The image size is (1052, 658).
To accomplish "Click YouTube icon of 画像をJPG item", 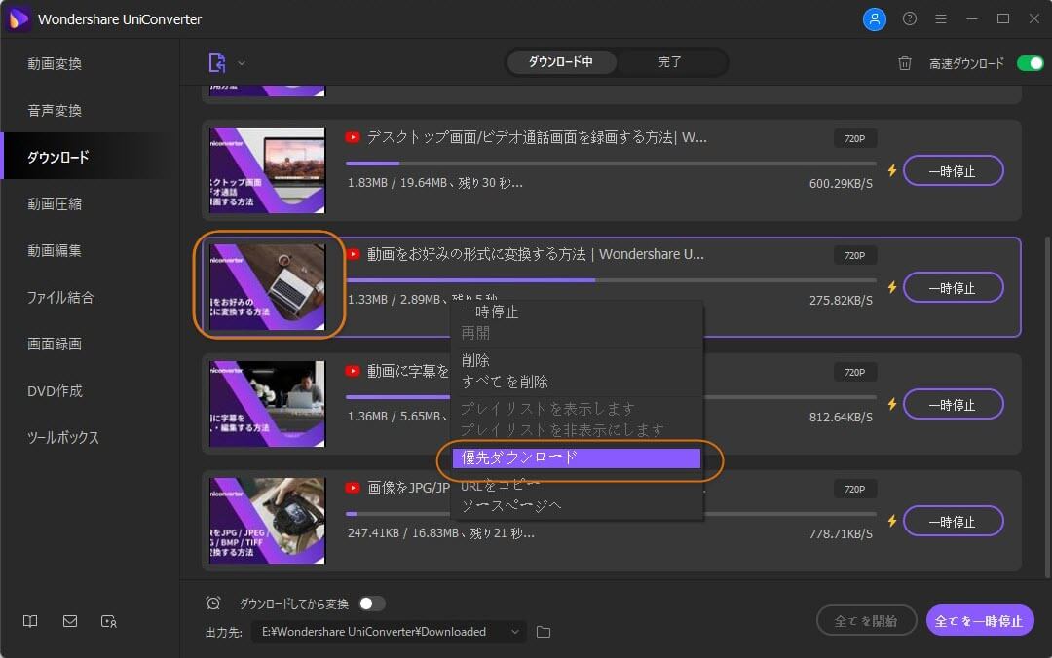I will coord(353,488).
